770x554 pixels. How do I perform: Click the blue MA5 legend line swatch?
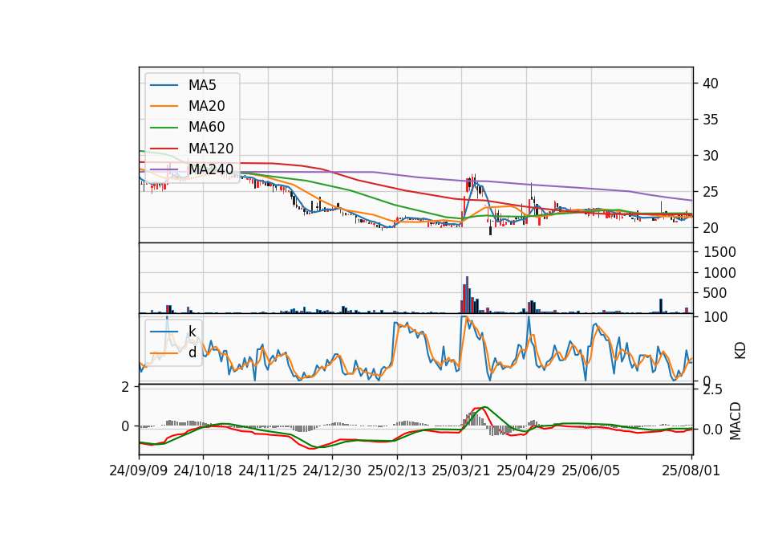pyautogui.click(x=164, y=86)
